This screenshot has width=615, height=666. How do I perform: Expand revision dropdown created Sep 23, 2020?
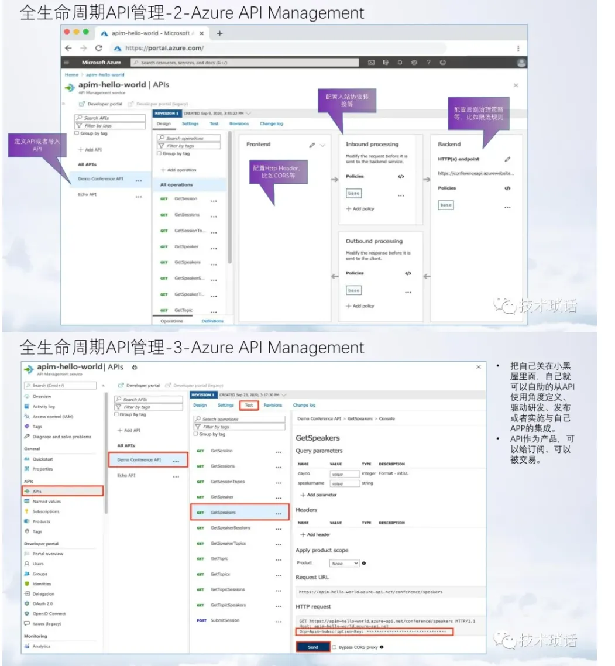point(284,395)
